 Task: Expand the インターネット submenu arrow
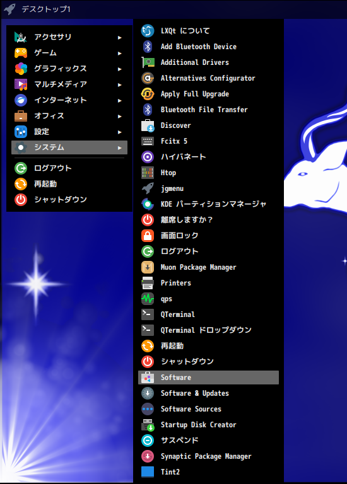point(120,100)
